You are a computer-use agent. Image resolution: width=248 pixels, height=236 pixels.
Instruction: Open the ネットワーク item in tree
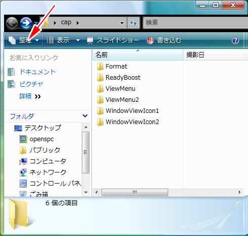[47, 172]
